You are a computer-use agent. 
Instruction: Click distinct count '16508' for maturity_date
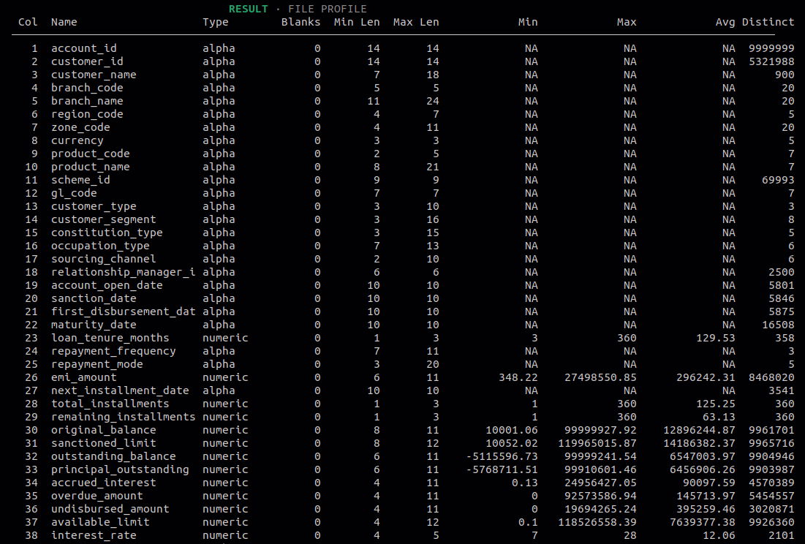(778, 325)
